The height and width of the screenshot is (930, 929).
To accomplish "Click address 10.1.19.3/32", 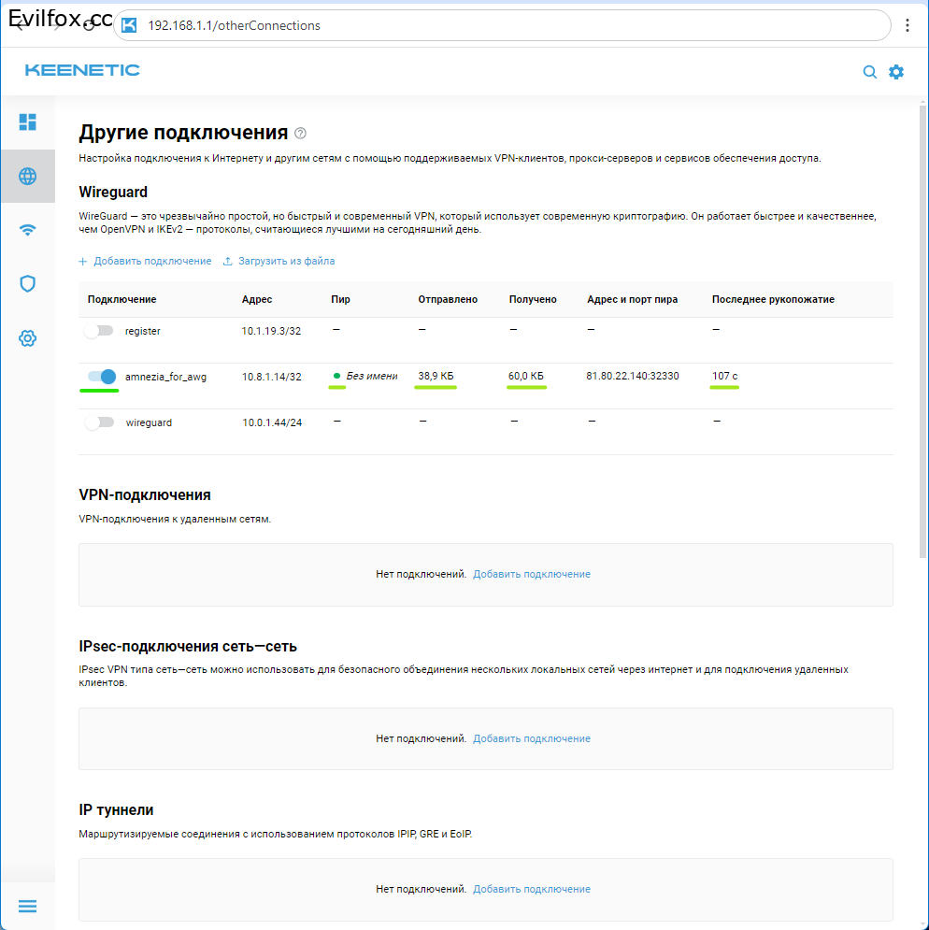I will click(x=271, y=331).
